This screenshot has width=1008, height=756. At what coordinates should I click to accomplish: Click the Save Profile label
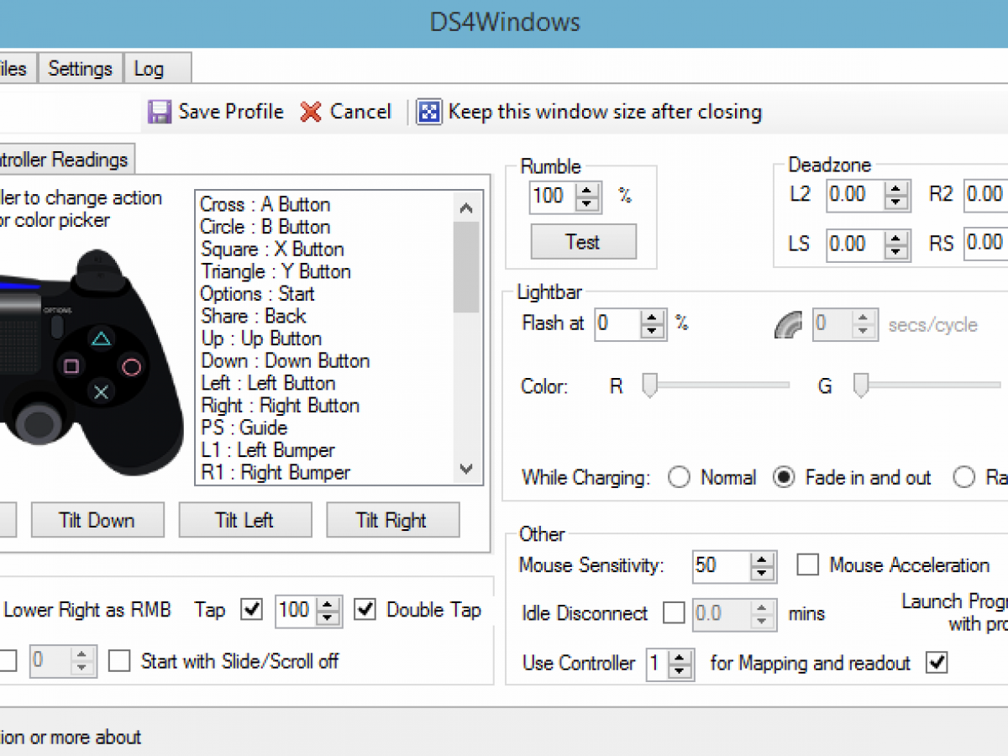(231, 112)
